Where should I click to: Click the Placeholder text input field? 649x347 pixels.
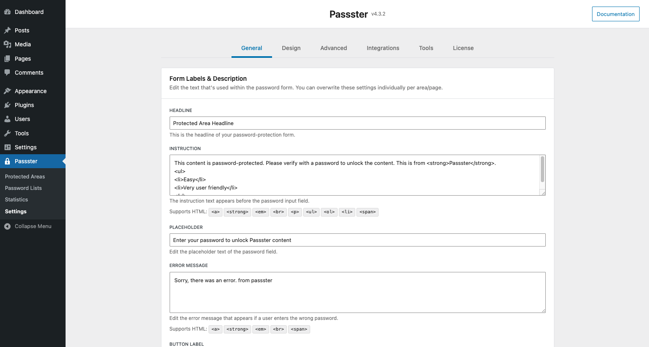[357, 240]
